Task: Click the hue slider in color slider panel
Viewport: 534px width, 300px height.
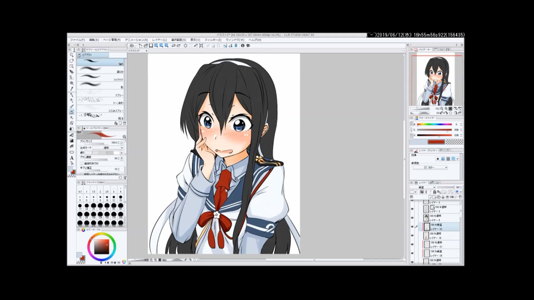Action: pos(434,124)
